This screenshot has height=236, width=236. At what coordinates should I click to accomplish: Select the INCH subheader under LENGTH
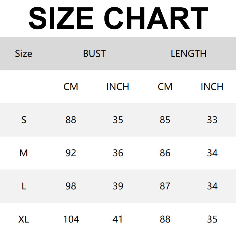(212, 87)
